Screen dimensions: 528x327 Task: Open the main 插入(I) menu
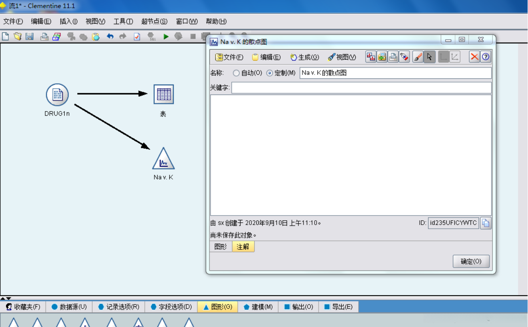point(68,21)
